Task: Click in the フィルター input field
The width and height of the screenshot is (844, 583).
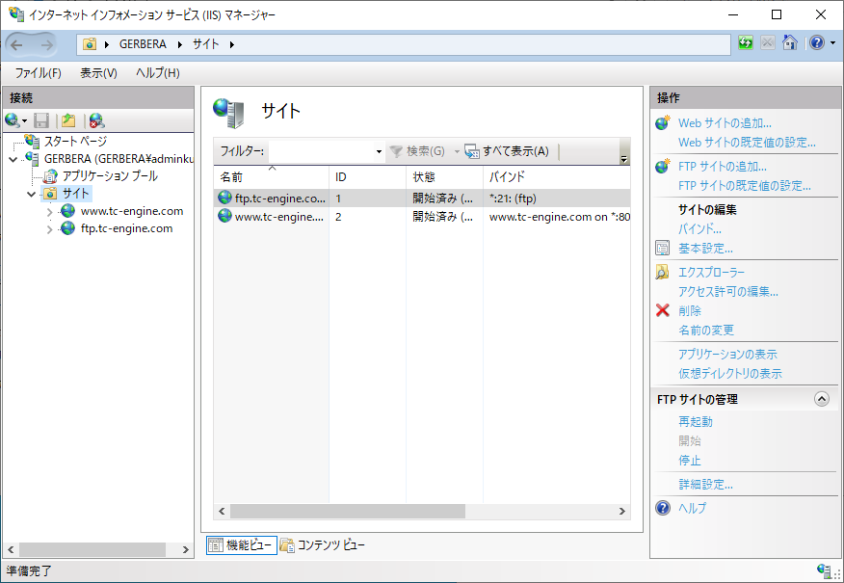Action: pyautogui.click(x=321, y=151)
